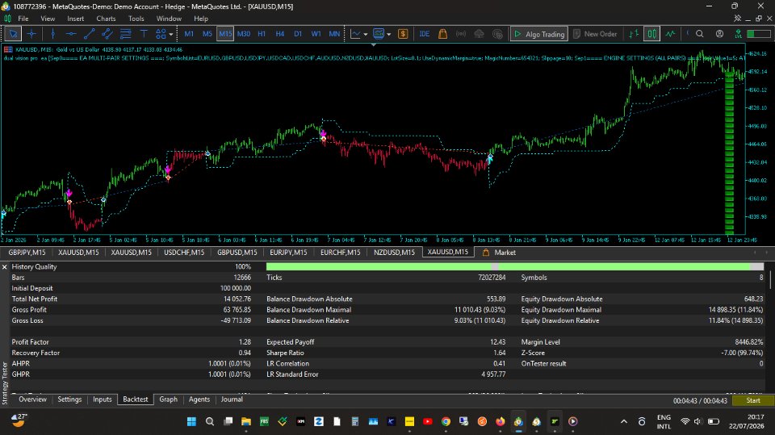This screenshot has width=775, height=435.
Task: Switch chart to green line chart style
Action: coord(670,34)
